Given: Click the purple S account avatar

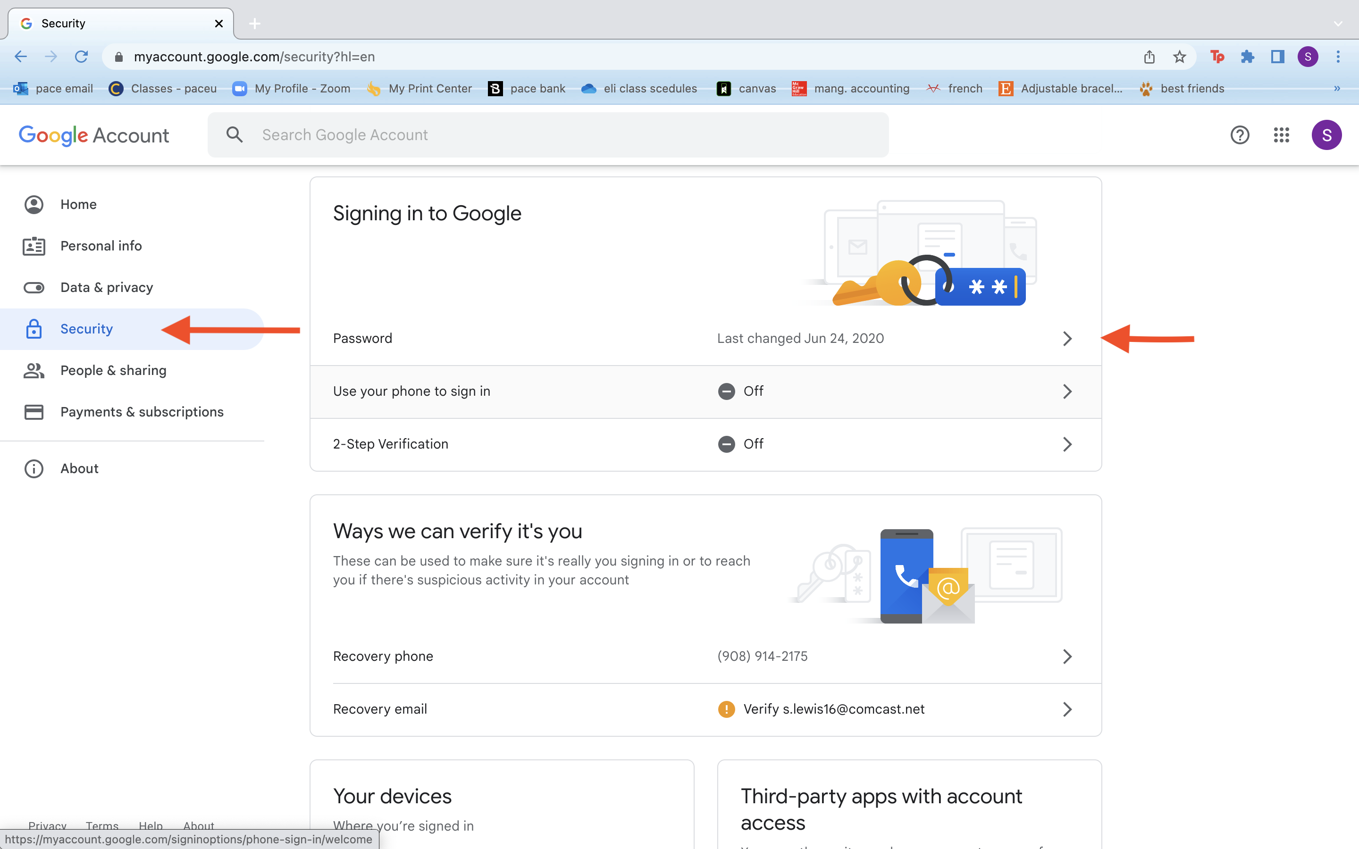Looking at the screenshot, I should (x=1326, y=135).
